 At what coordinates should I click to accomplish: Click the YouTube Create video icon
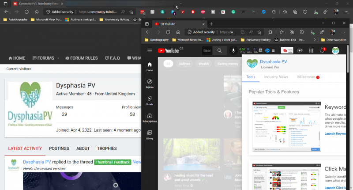click(x=300, y=51)
